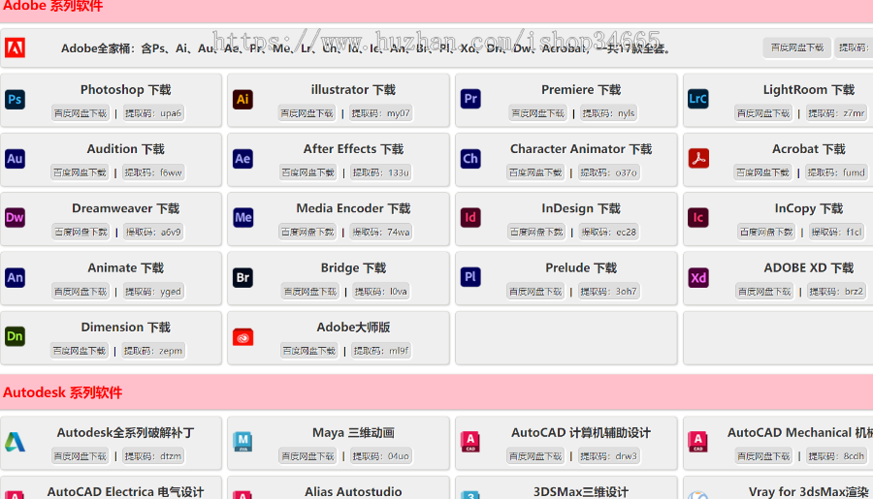Image resolution: width=873 pixels, height=499 pixels.
Task: Open 百度网盘下载 under InDesign
Action: tap(536, 232)
